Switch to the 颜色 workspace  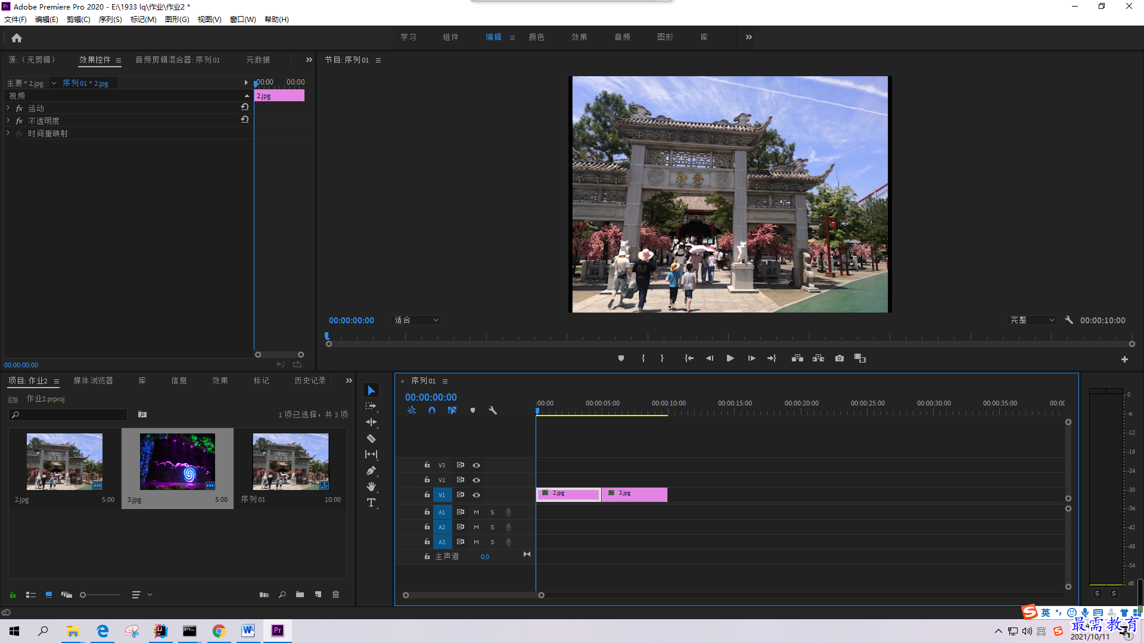click(536, 37)
